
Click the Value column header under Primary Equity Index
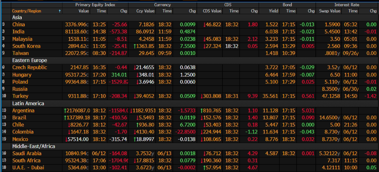pos(84,11)
